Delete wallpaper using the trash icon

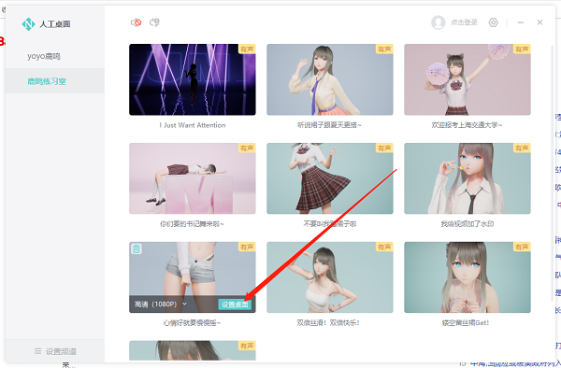coord(136,248)
